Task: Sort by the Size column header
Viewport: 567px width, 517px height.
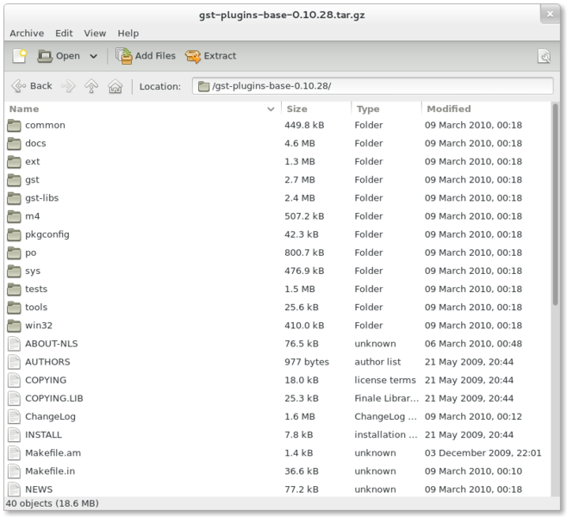Action: 316,109
